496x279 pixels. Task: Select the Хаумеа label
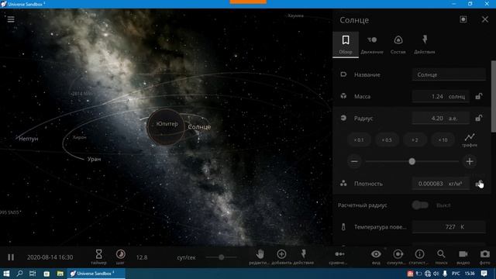pyautogui.click(x=296, y=15)
